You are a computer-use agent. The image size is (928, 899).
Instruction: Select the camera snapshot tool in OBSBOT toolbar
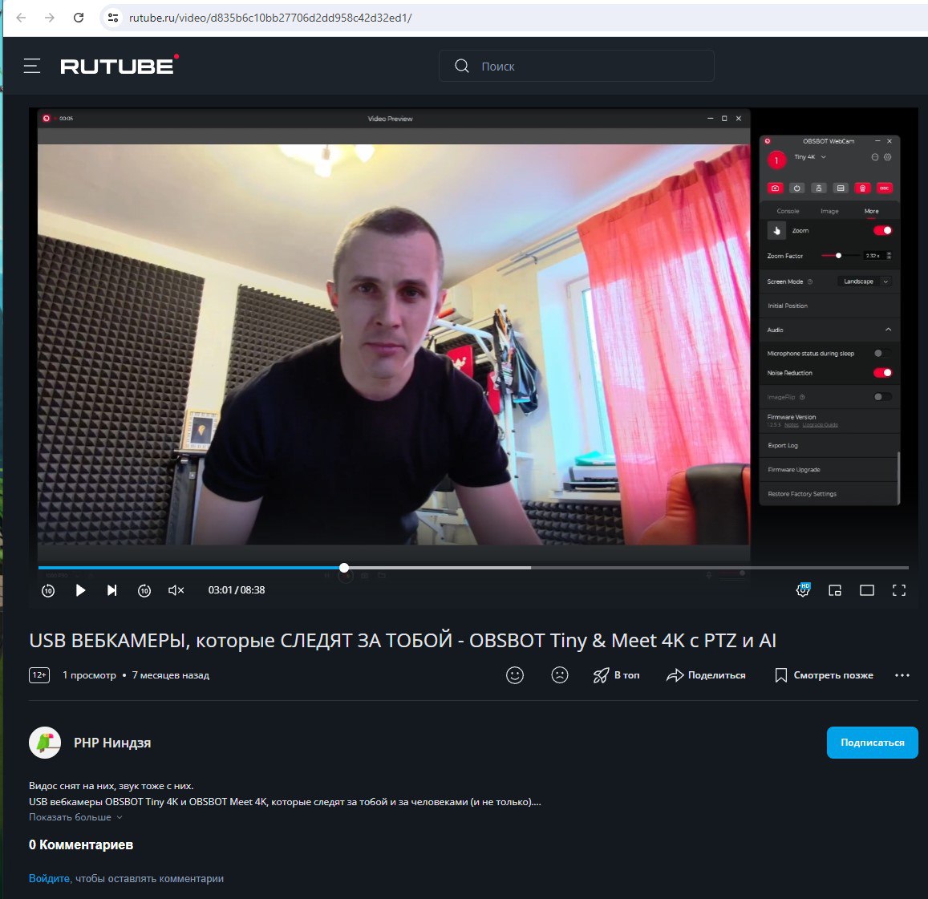[775, 188]
